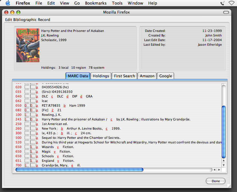
Task: Click subfield code c in the 260 row
Action: tap(107, 129)
